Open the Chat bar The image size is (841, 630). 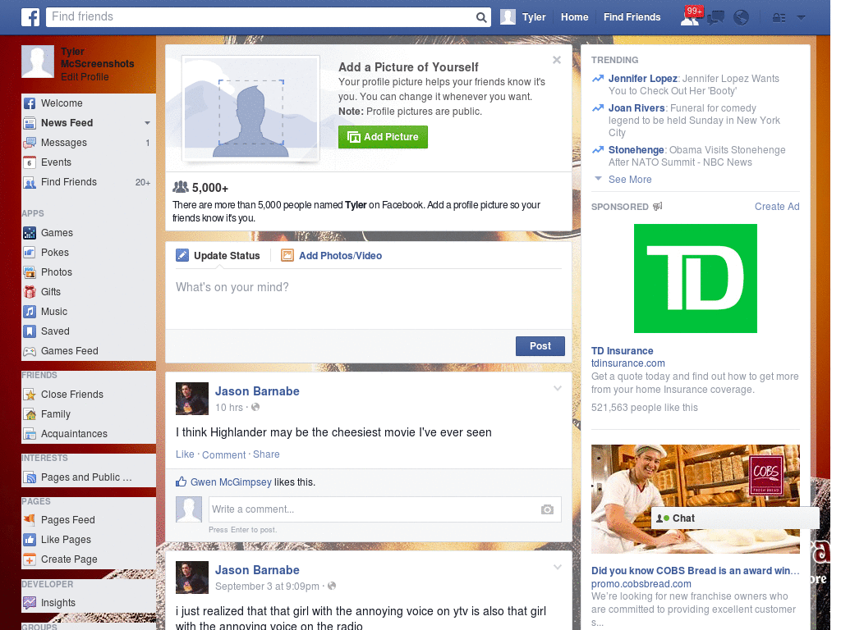point(735,518)
